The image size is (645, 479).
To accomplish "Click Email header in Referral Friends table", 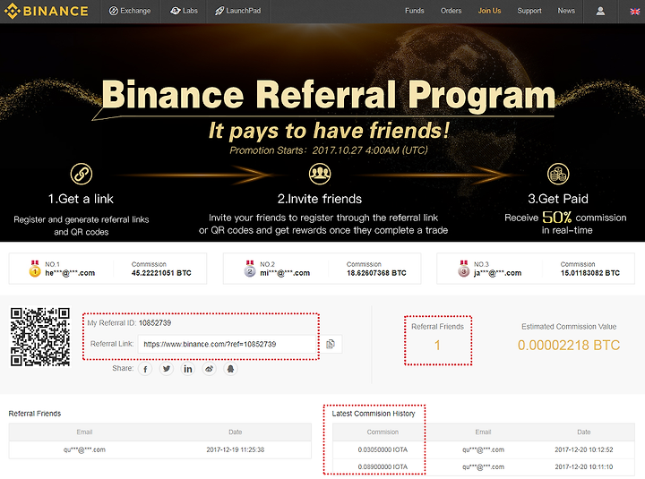I will pyautogui.click(x=84, y=432).
